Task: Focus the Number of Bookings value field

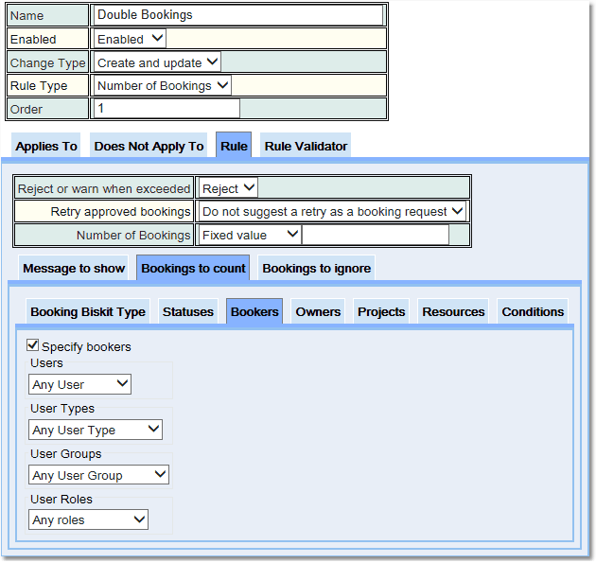Action: 376,235
